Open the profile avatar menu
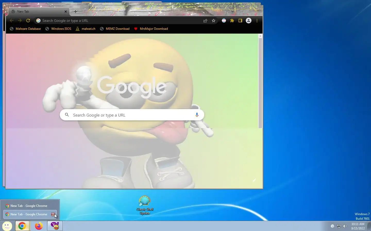Image resolution: width=371 pixels, height=231 pixels. tap(249, 21)
